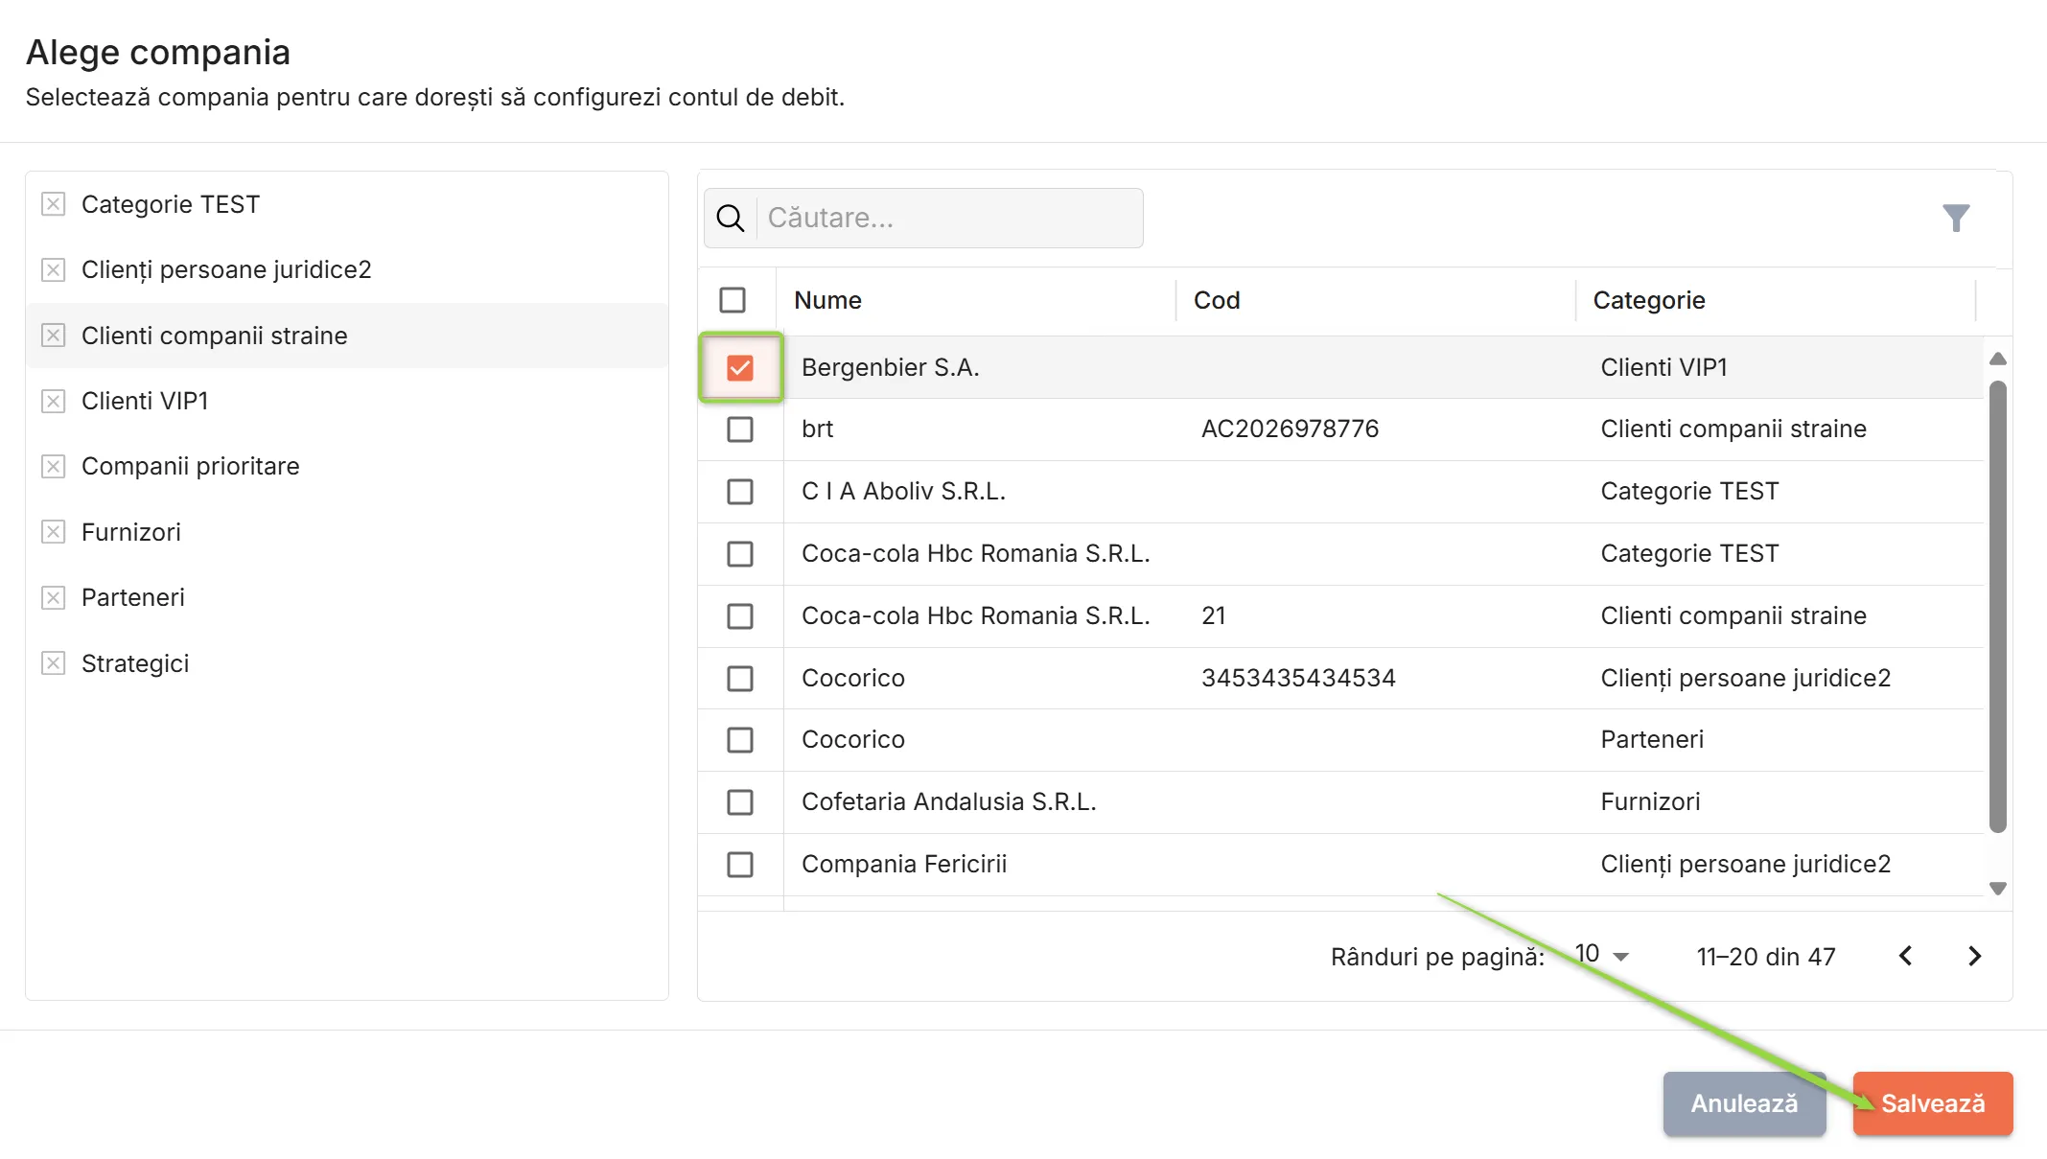Open rows per page dropdown

point(1602,955)
